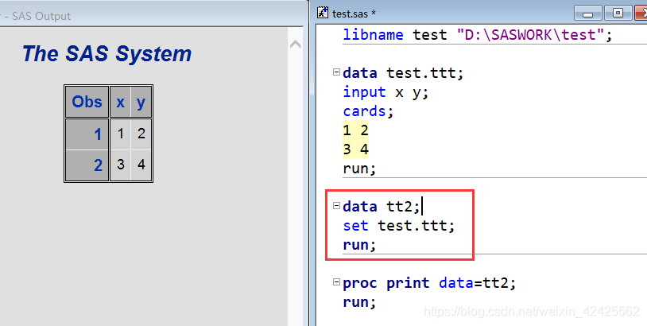The image size is (647, 326).
Task: Click the test.sas window title text
Action: pos(354,14)
